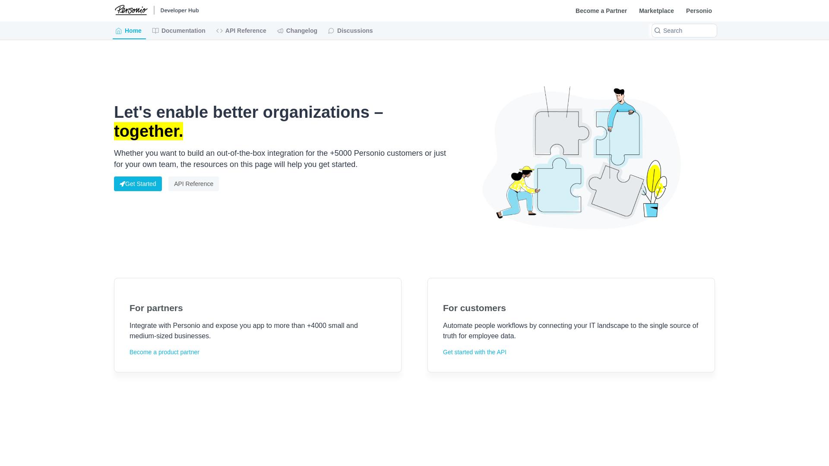This screenshot has height=466, width=829.
Task: Go to the API Reference tab
Action: pyautogui.click(x=241, y=31)
